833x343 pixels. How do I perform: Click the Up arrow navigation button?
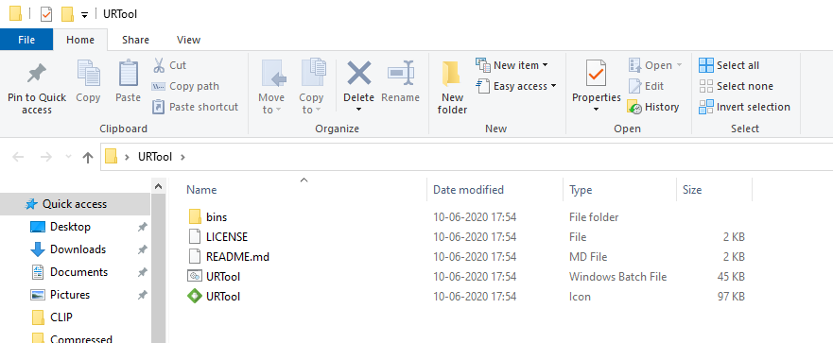pos(88,157)
